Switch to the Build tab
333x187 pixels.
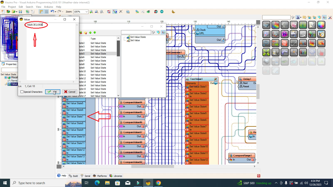(x=73, y=176)
